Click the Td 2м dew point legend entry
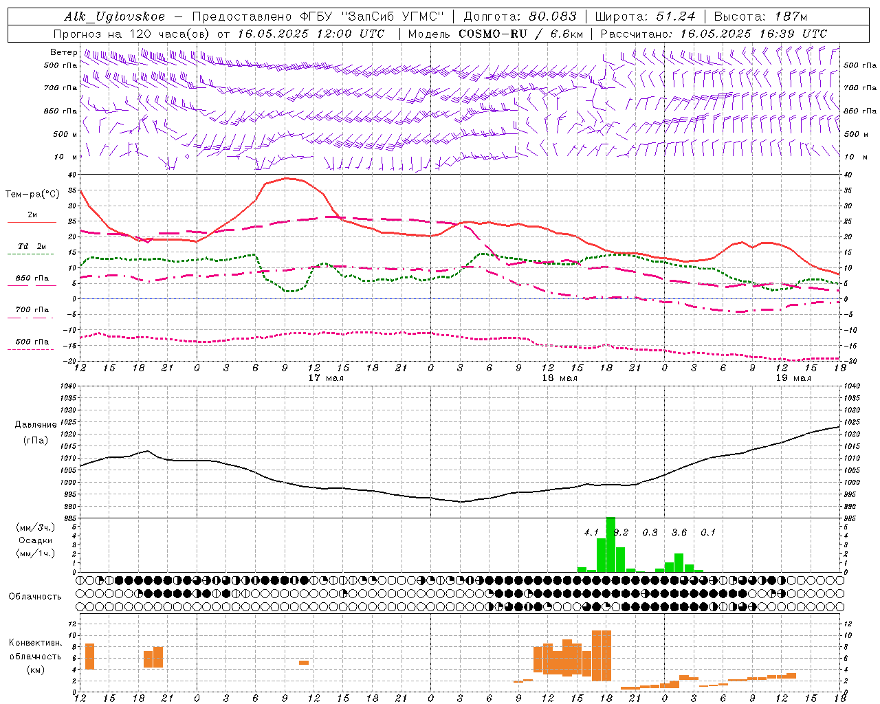 pyautogui.click(x=32, y=246)
